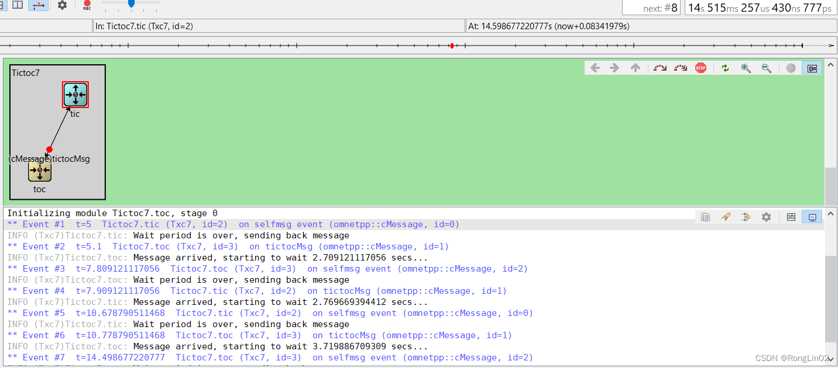Viewport: 838px width, 368px height.
Task: Open log filter window icon
Action: (x=746, y=217)
